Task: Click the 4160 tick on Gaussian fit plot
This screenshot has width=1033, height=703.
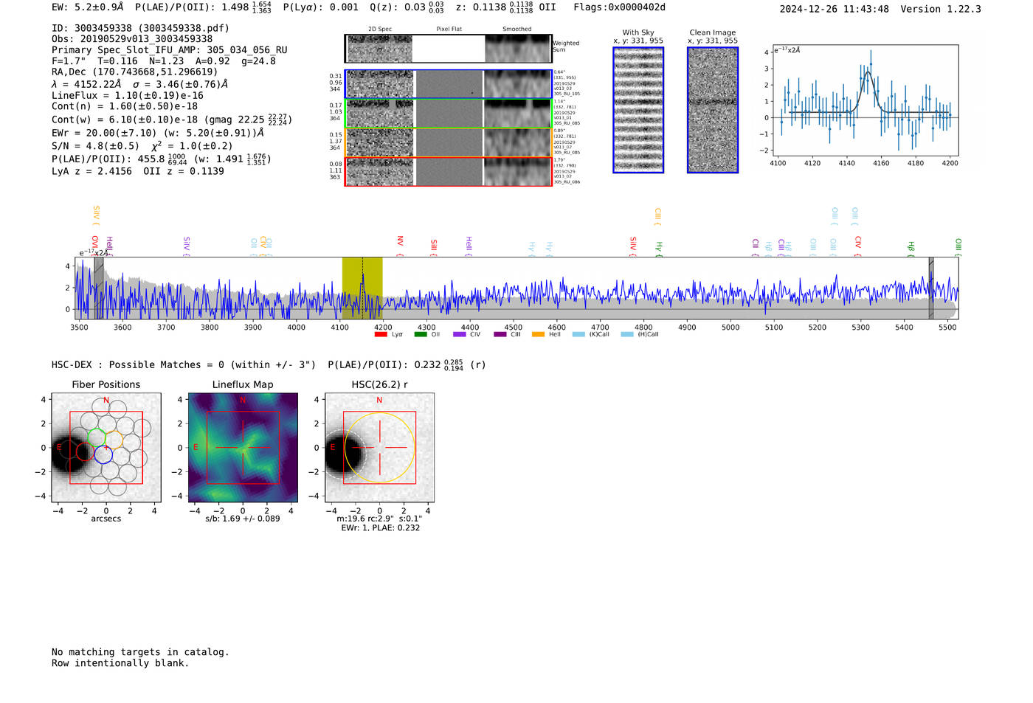Action: click(881, 163)
